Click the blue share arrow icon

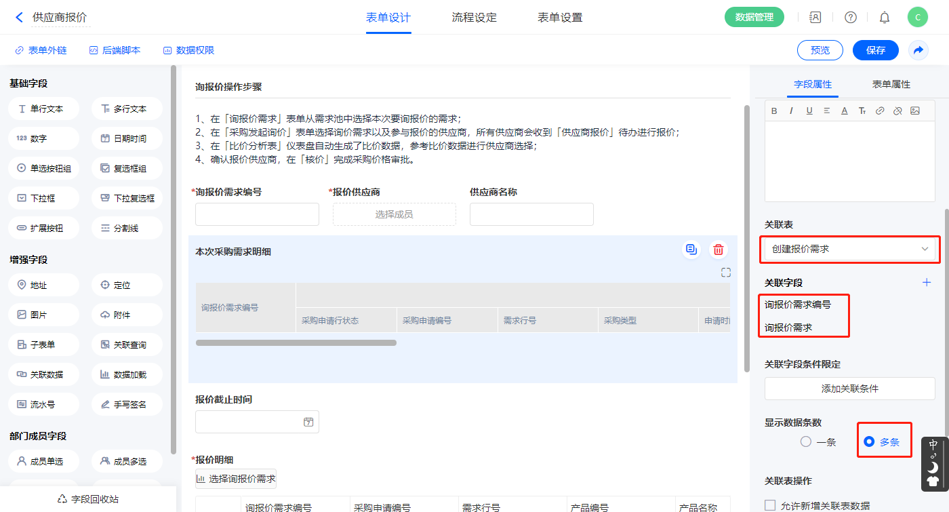click(918, 50)
